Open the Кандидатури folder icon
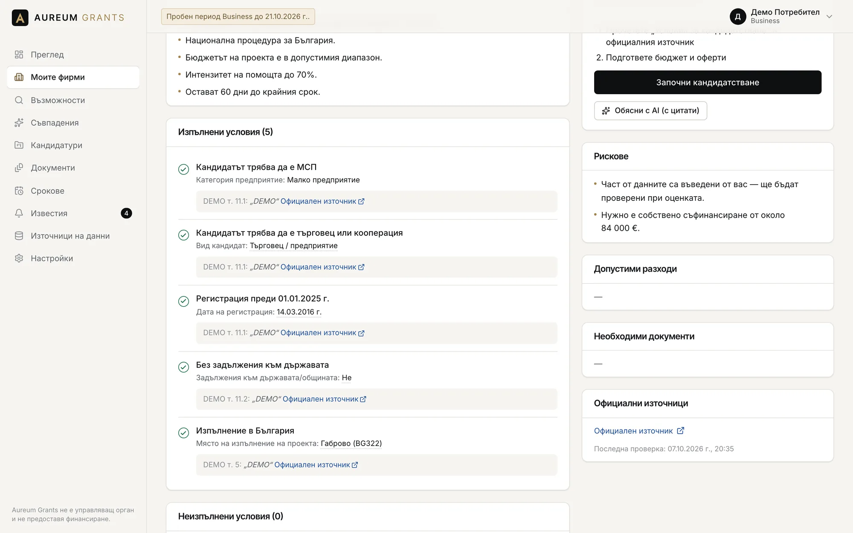 tap(19, 145)
